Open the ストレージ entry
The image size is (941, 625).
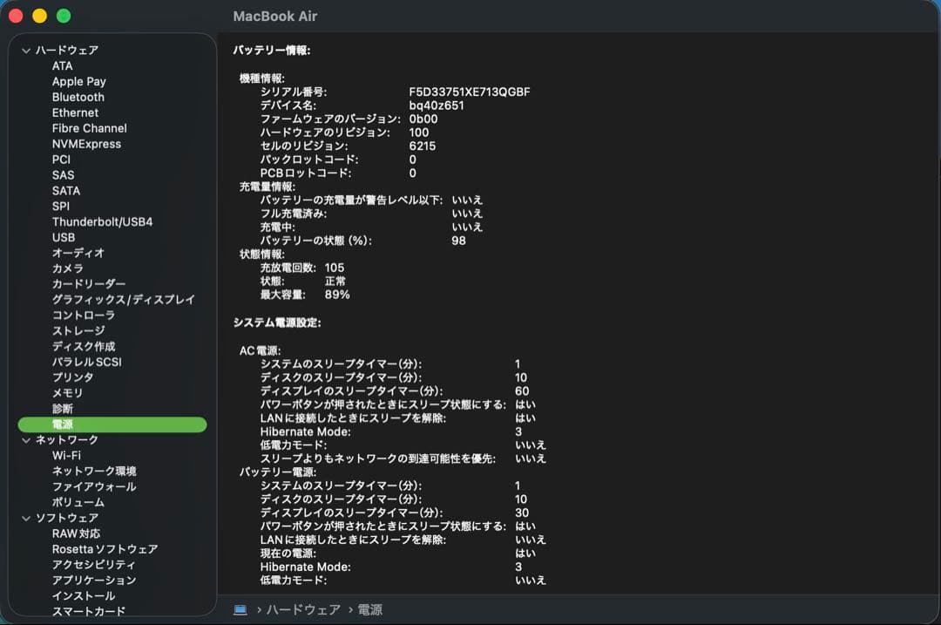[78, 331]
